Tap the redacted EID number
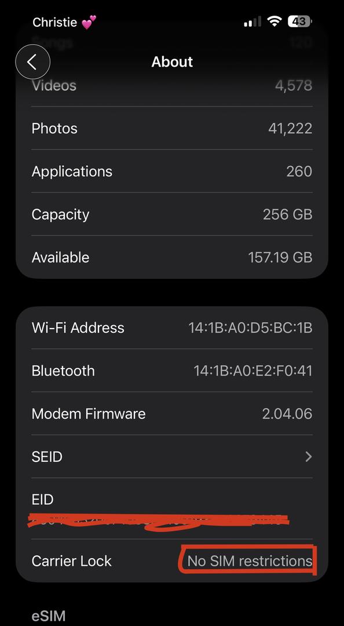 tap(159, 521)
